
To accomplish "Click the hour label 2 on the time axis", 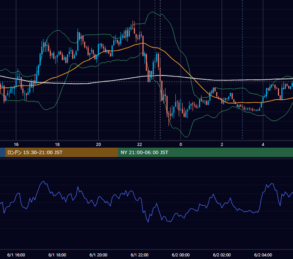I will coord(222,145).
